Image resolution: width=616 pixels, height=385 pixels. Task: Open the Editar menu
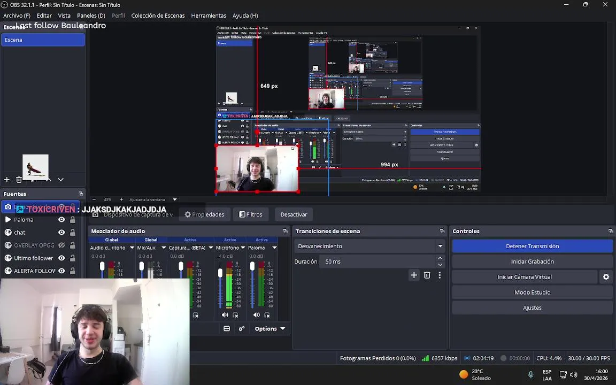click(x=44, y=16)
